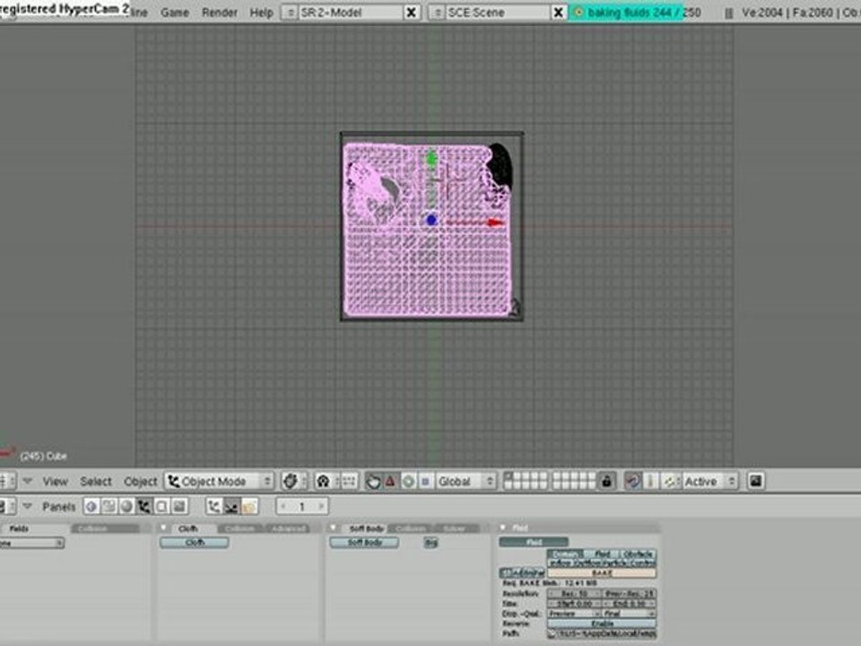Open the Preview display quality dropdown
Screen dimensions: 861x646
click(575, 614)
